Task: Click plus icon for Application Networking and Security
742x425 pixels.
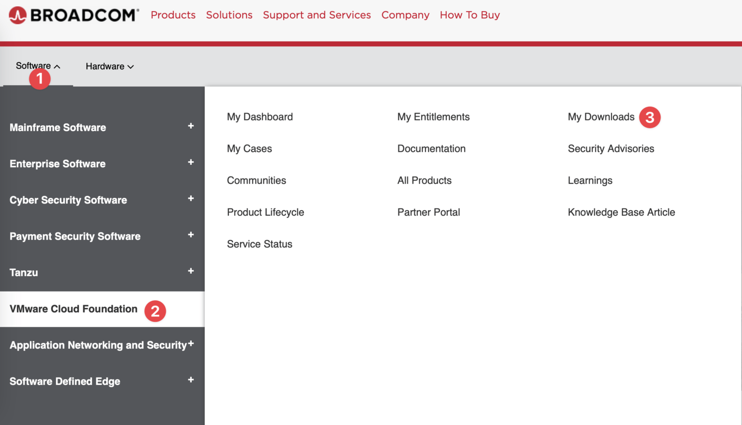Action: click(x=191, y=344)
